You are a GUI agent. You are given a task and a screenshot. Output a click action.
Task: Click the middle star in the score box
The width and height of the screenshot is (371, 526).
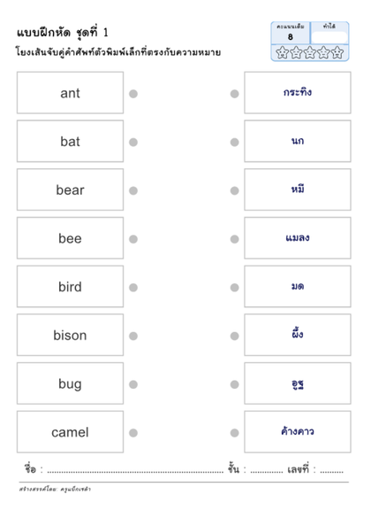(x=310, y=52)
